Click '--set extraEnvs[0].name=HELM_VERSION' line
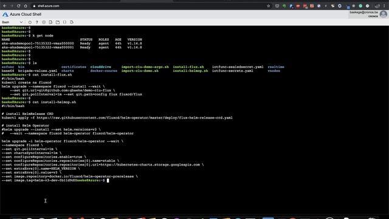This screenshot has height=219, width=389. pyautogui.click(x=41, y=169)
